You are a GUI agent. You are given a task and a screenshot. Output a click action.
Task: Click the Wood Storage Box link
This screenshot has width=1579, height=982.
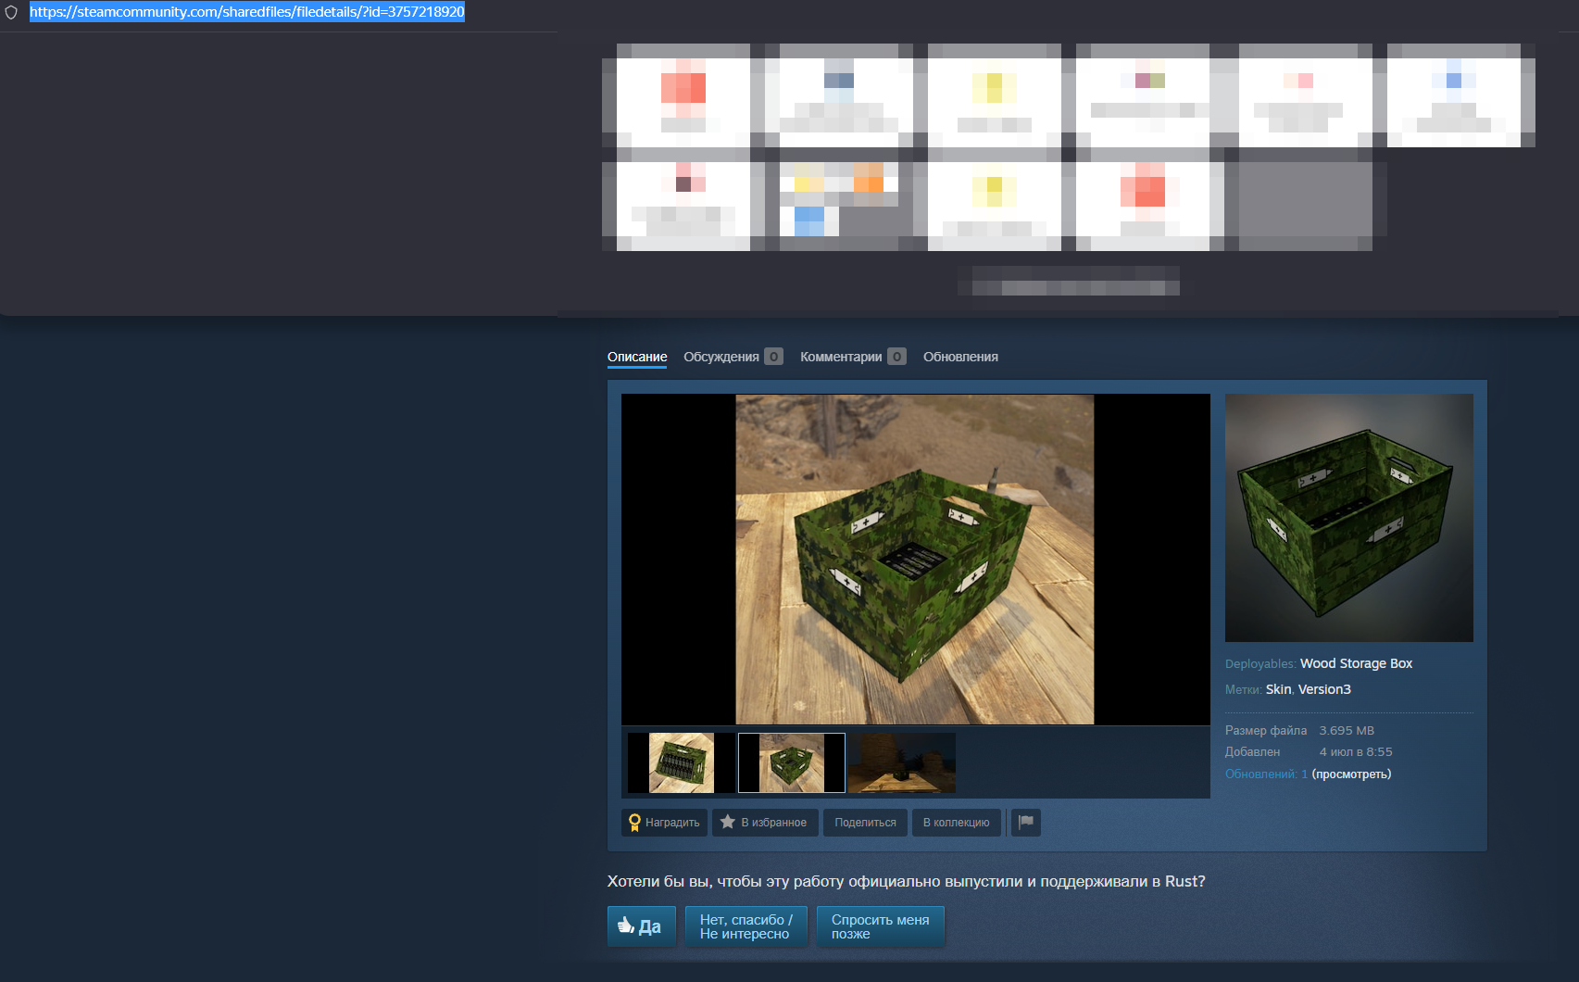tap(1356, 663)
